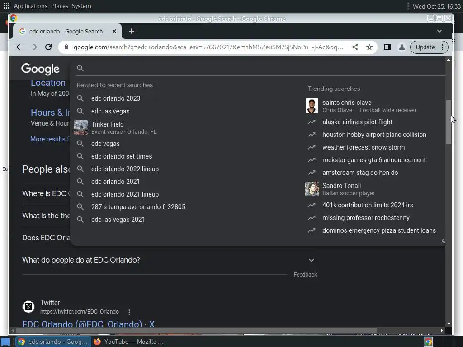This screenshot has width=463, height=347.
Task: Click trending icon beside weather forecast snow storm
Action: pos(312,148)
